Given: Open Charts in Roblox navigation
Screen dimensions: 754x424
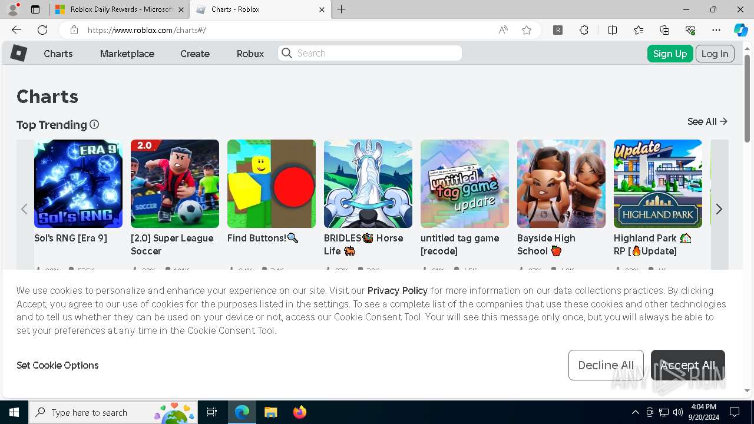Looking at the screenshot, I should [x=58, y=54].
